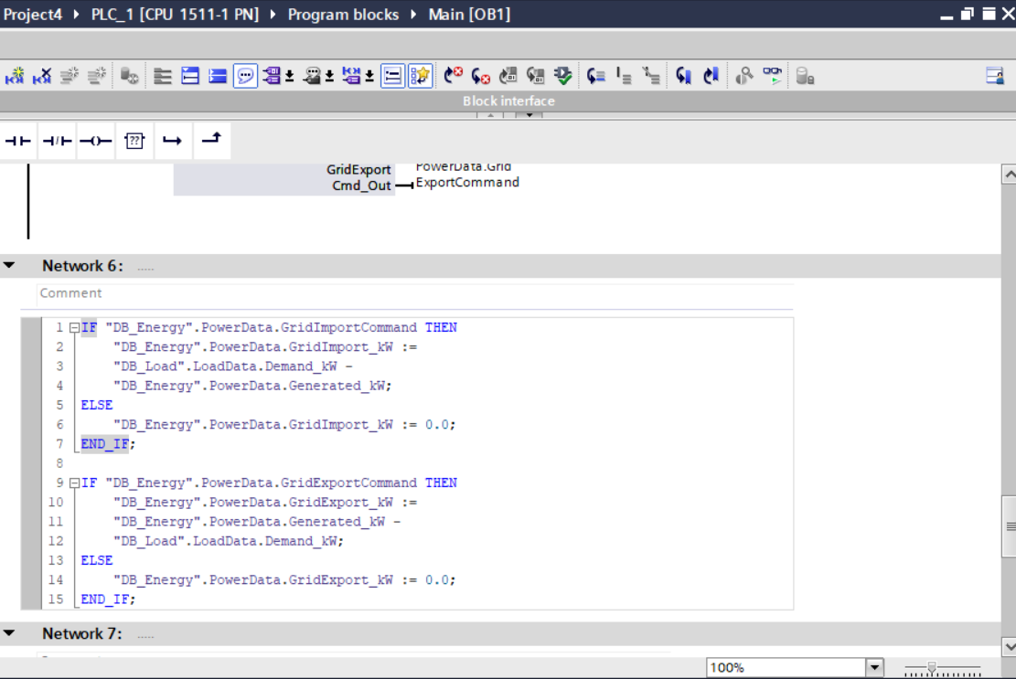This screenshot has width=1016, height=679.
Task: Click the close branch favorite icon
Action: 211,141
